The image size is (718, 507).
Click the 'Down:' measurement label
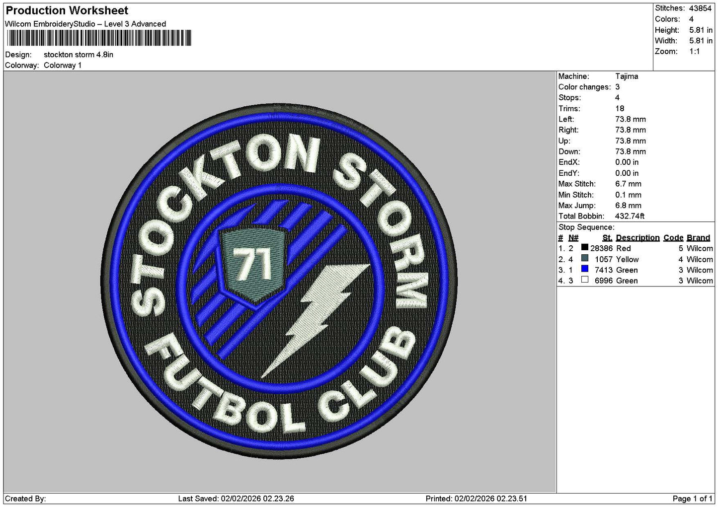pos(569,151)
